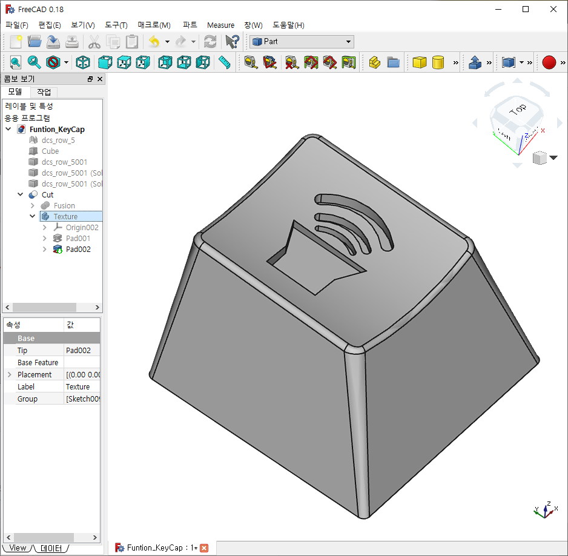Open the 파일(F) menu
The height and width of the screenshot is (556, 568).
(x=17, y=25)
